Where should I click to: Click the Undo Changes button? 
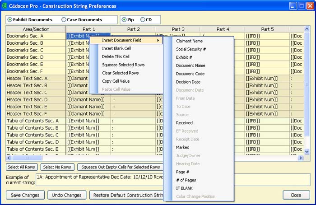(67, 195)
